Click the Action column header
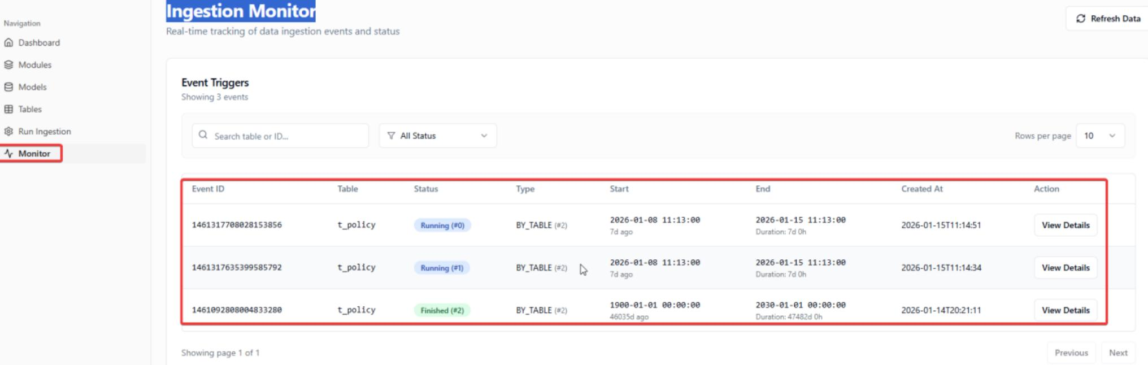Viewport: 1148px width, 365px height. tap(1046, 189)
